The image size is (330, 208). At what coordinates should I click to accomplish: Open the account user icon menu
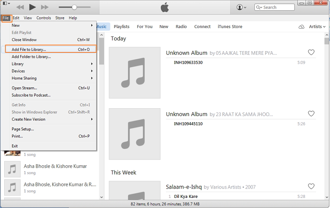[x=241, y=7]
